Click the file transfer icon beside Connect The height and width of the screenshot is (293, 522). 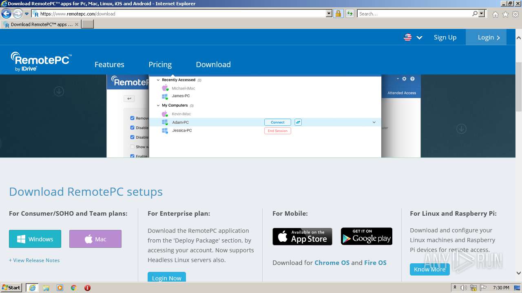click(298, 122)
